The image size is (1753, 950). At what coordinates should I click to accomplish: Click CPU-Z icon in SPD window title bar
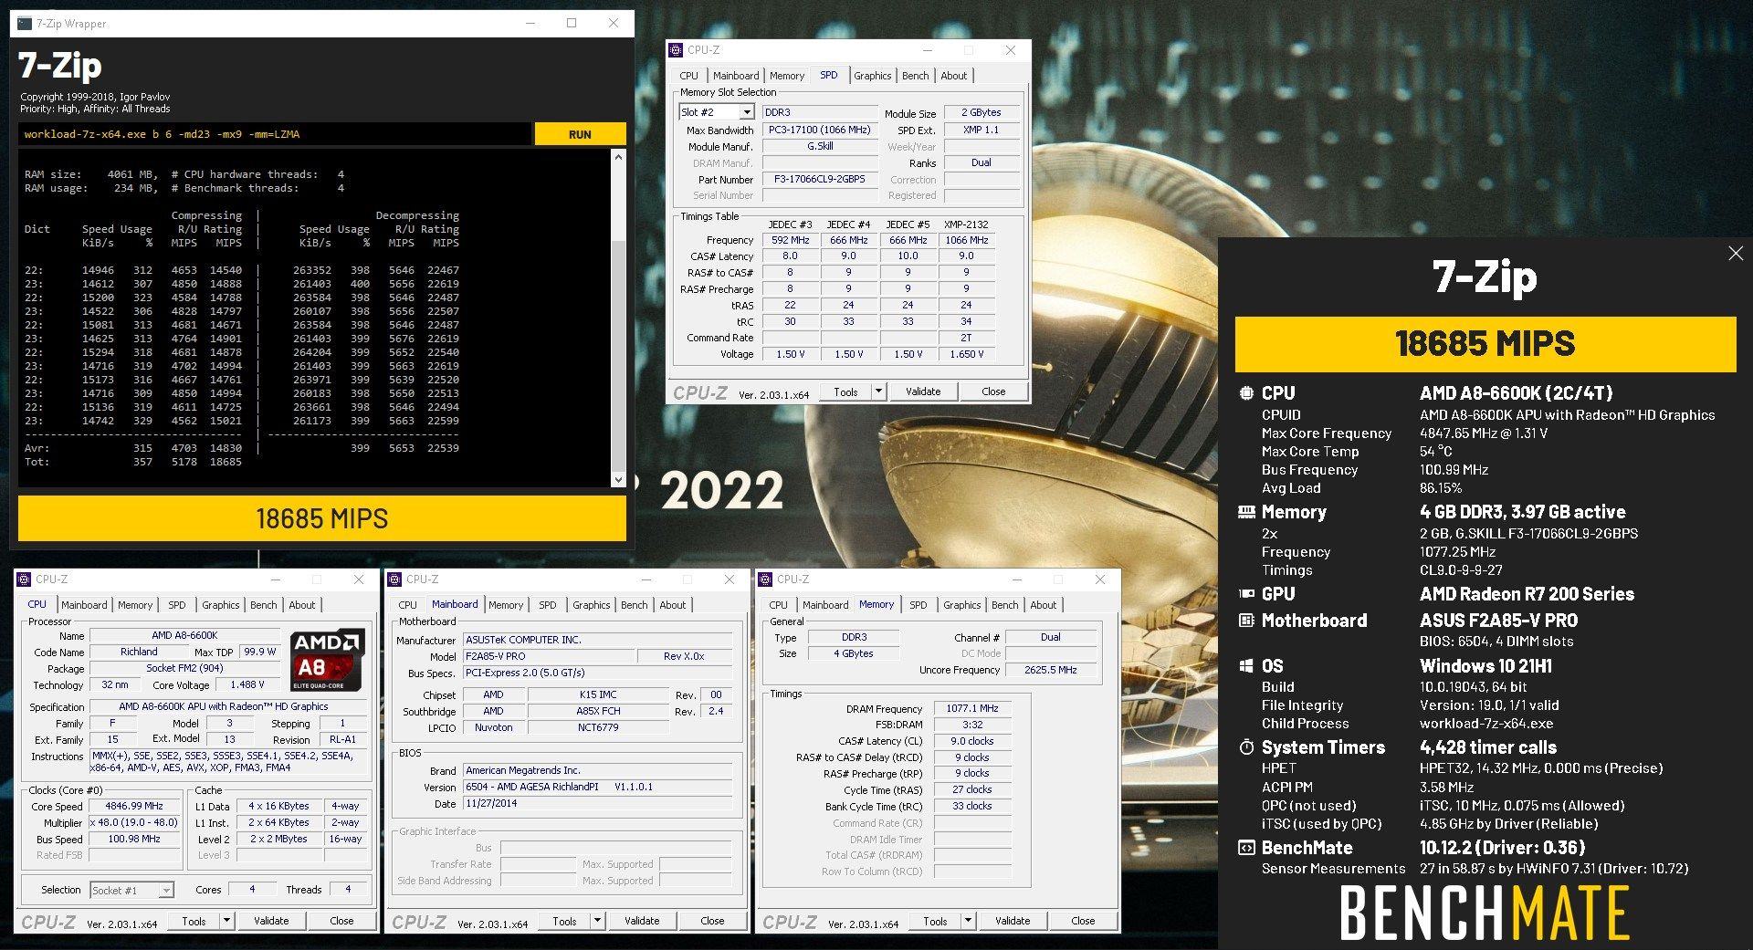point(677,50)
